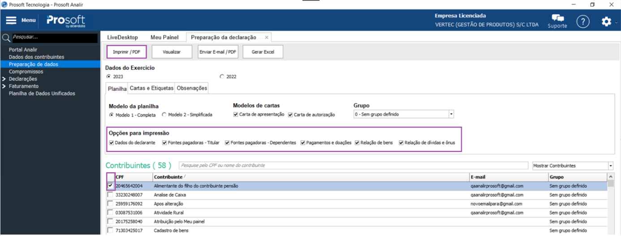Viewport: 621px width, 236px height.
Task: Choose Modelo 2 - Simplificada radio option
Action: (x=164, y=115)
